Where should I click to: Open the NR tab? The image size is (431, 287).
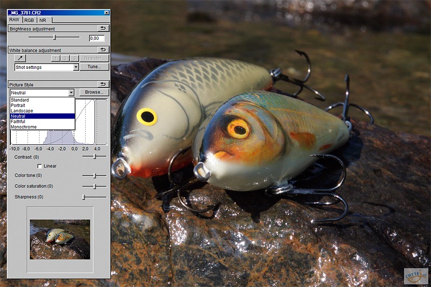click(x=43, y=20)
